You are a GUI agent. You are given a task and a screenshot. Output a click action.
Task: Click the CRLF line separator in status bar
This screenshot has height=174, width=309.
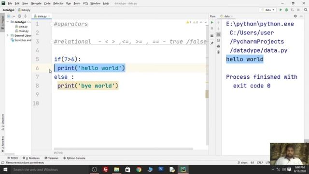tap(260, 162)
